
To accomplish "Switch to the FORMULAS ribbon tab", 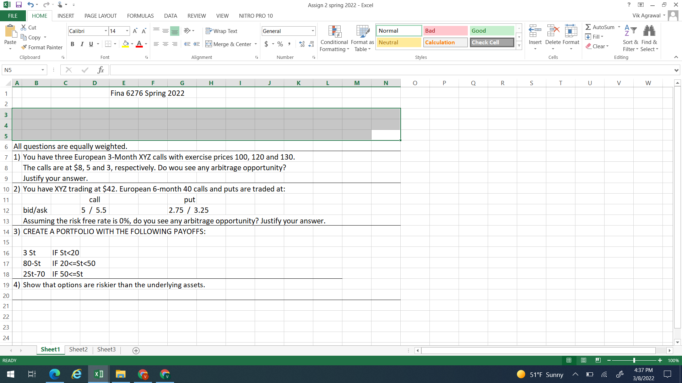I will coord(140,16).
